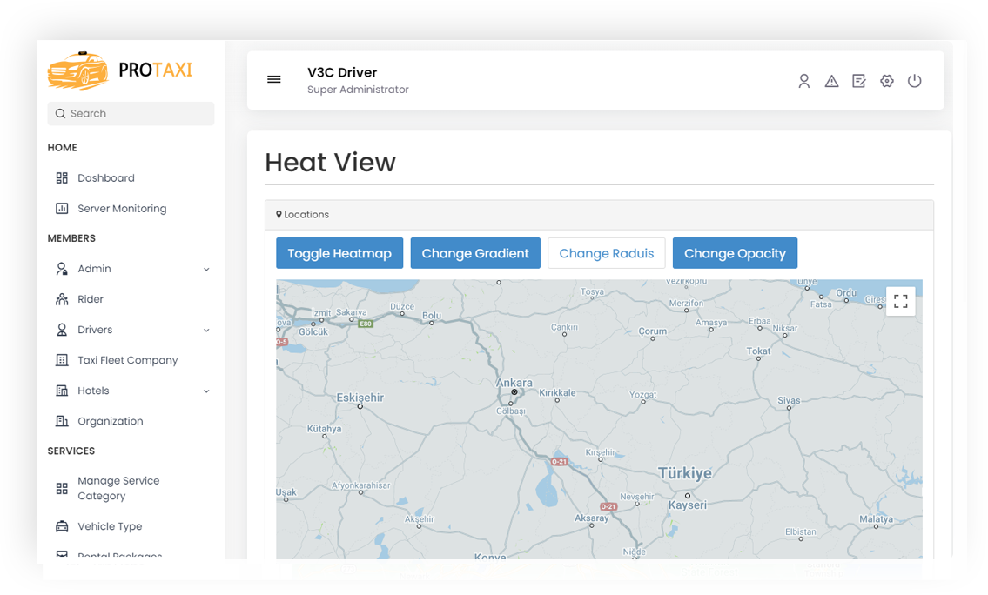Collapse the sidebar using the hamburger toggle
Image resolution: width=988 pixels, height=595 pixels.
tap(274, 79)
